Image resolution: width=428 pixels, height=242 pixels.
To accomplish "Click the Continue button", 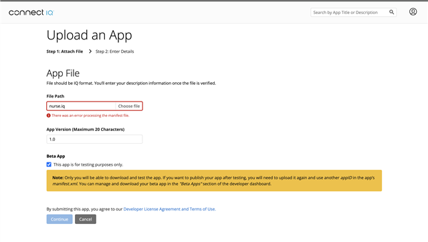I will coord(60,219).
